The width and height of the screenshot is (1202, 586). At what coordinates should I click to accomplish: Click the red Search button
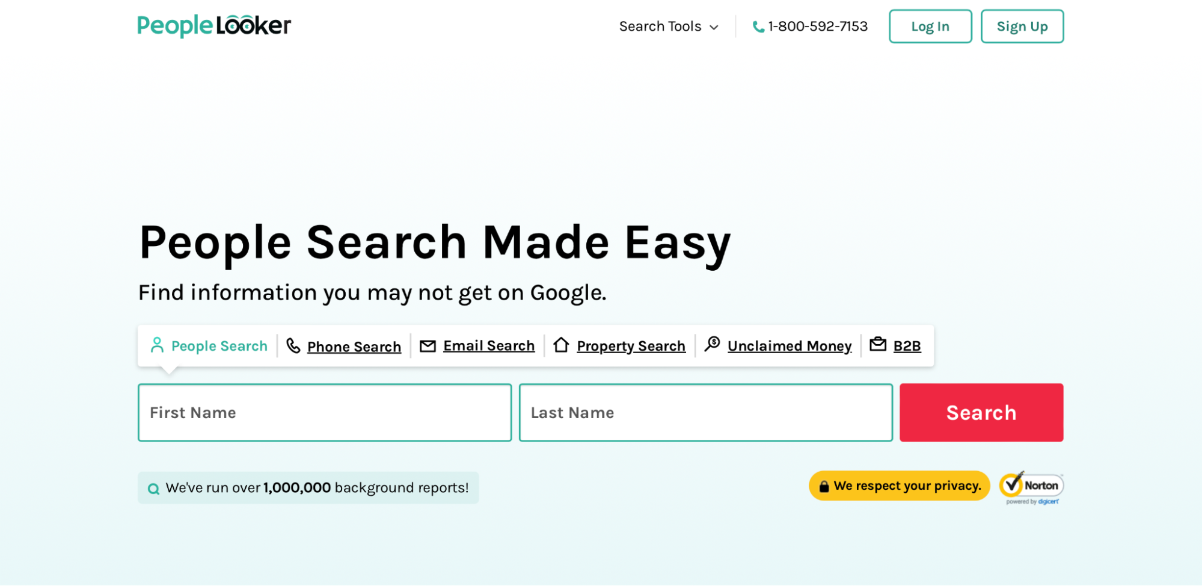click(981, 413)
